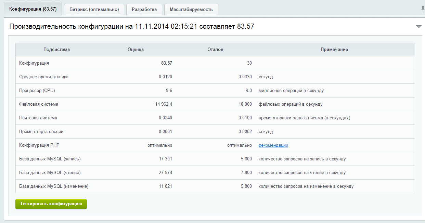Click the Эталон column header

click(x=215, y=50)
